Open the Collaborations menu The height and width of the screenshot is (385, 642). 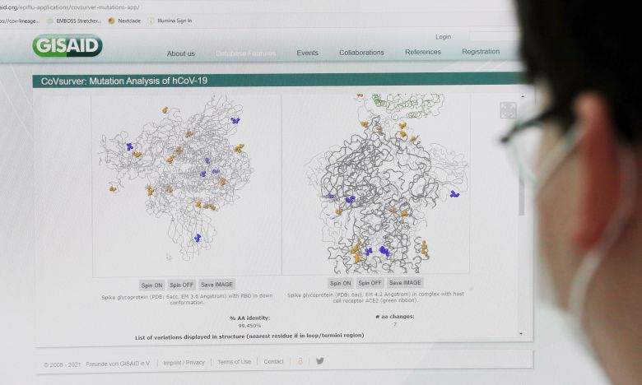click(361, 53)
